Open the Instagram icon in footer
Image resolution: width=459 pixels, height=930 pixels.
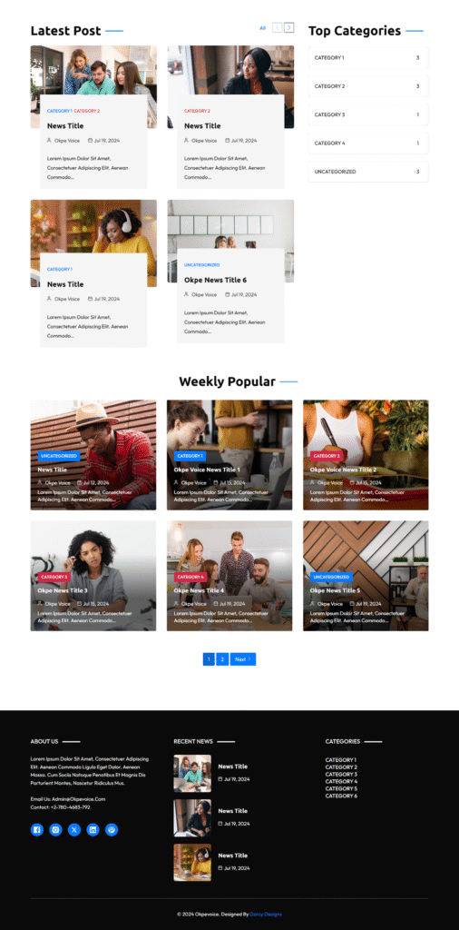click(55, 830)
